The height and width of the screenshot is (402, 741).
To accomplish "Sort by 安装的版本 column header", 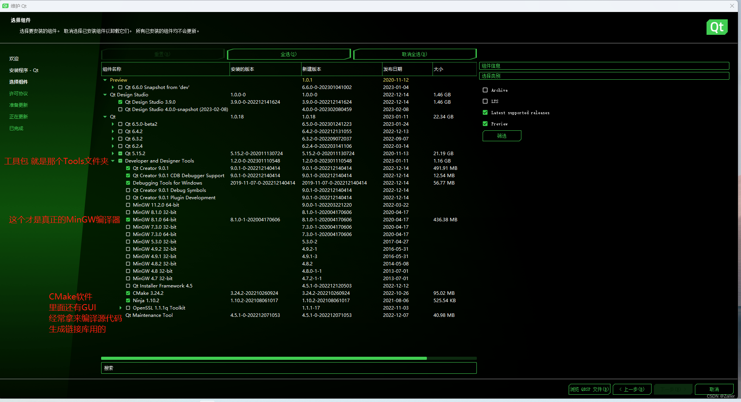I will point(265,69).
